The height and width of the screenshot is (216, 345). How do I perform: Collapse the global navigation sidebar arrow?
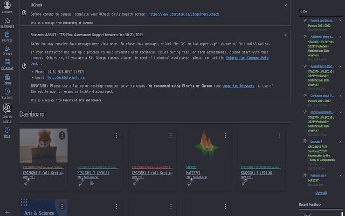point(7,212)
